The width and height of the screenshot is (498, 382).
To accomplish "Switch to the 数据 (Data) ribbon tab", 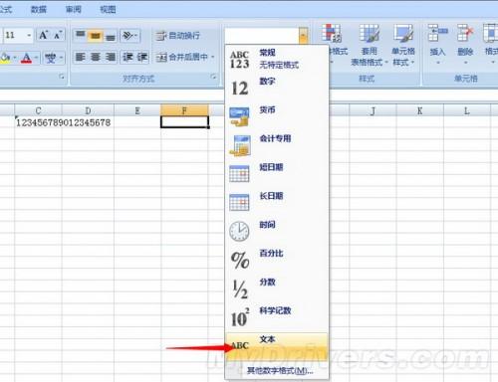I will (38, 9).
